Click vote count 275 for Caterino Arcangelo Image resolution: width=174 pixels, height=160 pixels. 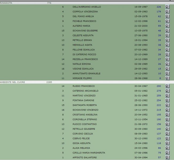[x=158, y=91]
